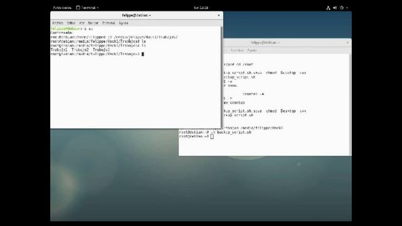The image size is (402, 226).
Task: Expand the system menu arrow in top bar
Action: click(347, 8)
